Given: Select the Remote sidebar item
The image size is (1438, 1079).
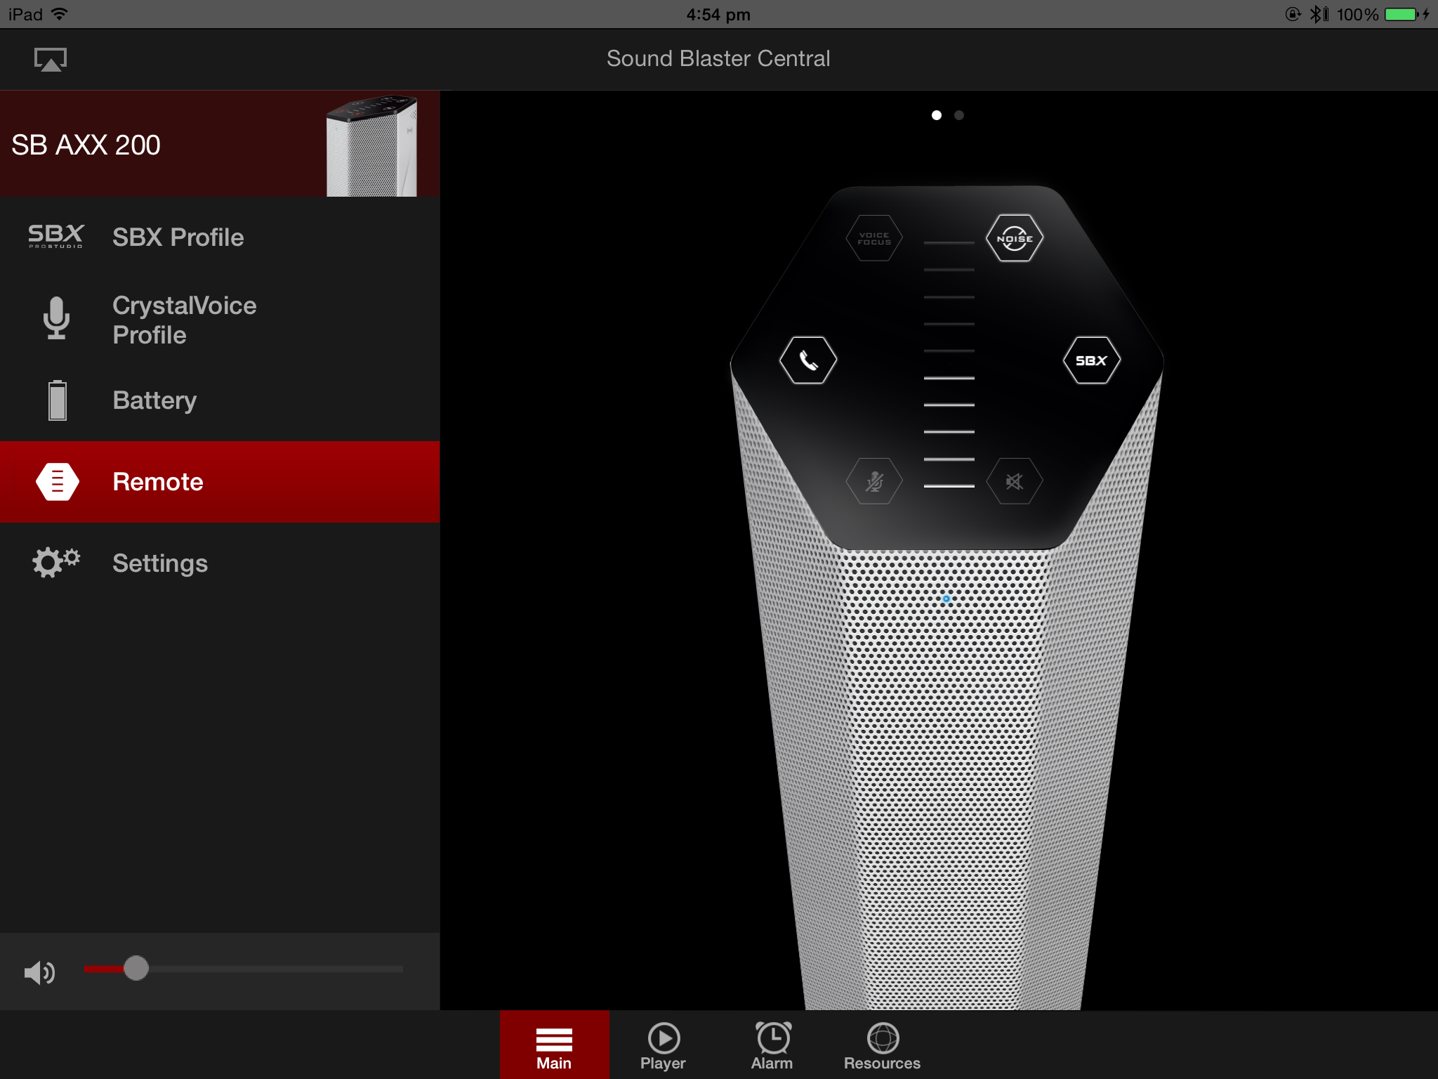Looking at the screenshot, I should [x=157, y=482].
